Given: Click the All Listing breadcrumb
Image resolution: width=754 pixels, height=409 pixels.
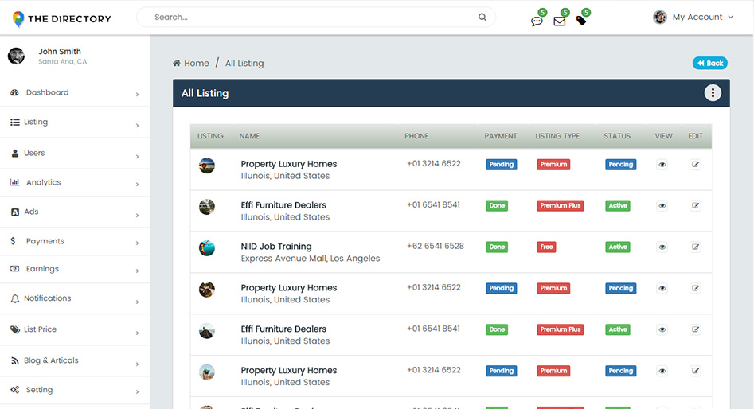Looking at the screenshot, I should pos(244,64).
